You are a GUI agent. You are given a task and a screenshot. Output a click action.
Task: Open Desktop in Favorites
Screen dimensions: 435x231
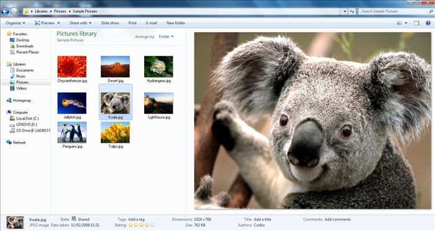point(19,40)
